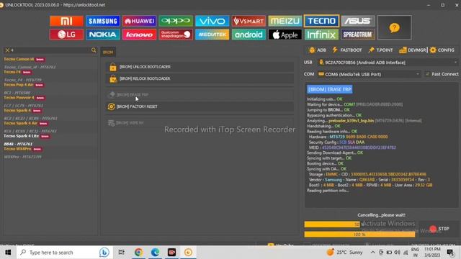This screenshot has width=461, height=259.
Task: Open the notification center icon
Action: click(450, 253)
